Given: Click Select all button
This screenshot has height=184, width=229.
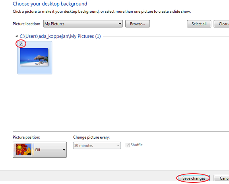Looking at the screenshot, I should pyautogui.click(x=199, y=23).
